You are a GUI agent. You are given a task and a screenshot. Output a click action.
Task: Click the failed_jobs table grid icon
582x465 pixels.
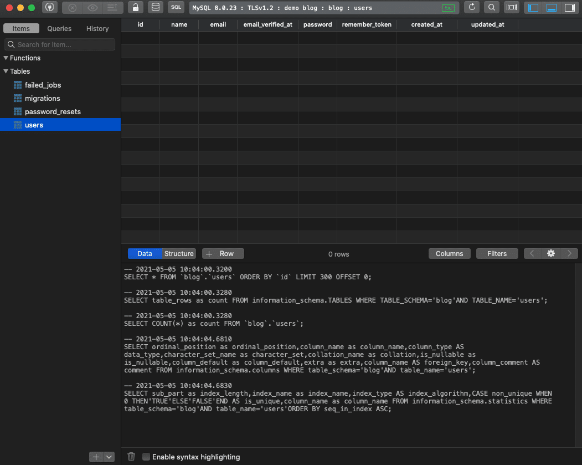tap(18, 85)
